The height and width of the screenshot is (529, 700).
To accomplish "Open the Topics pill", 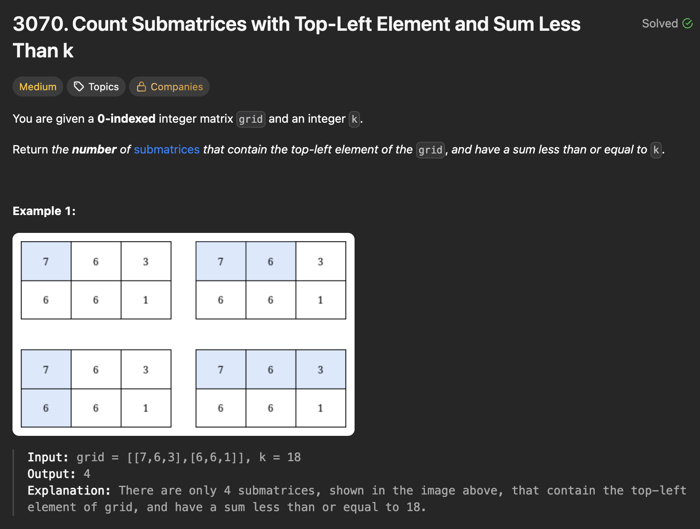I will tap(96, 87).
